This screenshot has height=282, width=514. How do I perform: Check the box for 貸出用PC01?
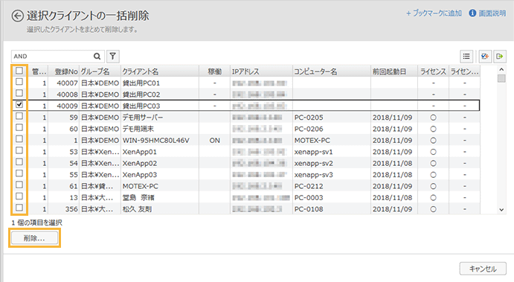pyautogui.click(x=19, y=82)
